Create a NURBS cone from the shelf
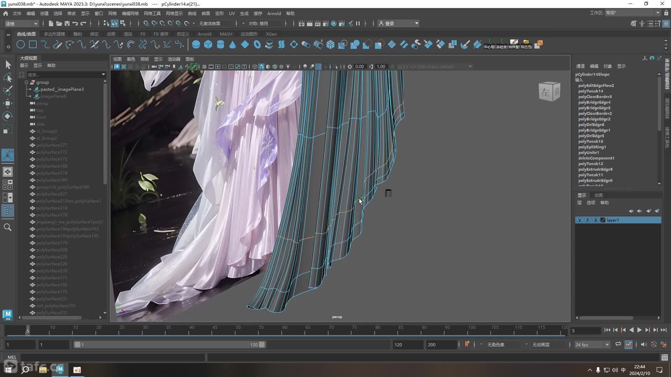The width and height of the screenshot is (671, 377). (x=232, y=45)
